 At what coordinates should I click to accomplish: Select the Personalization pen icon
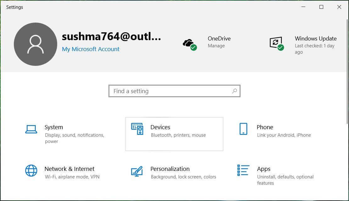137,172
